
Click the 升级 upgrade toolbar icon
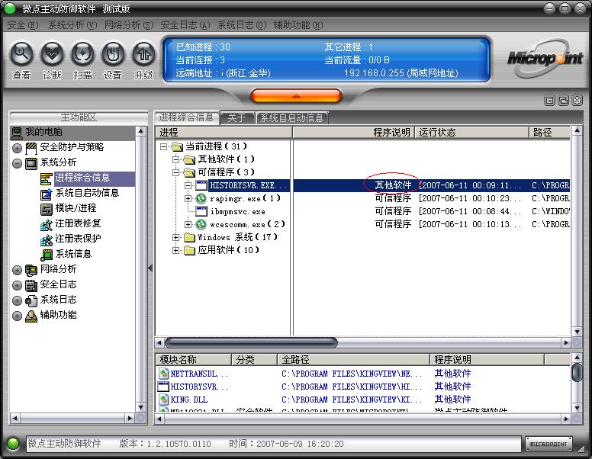pos(143,54)
